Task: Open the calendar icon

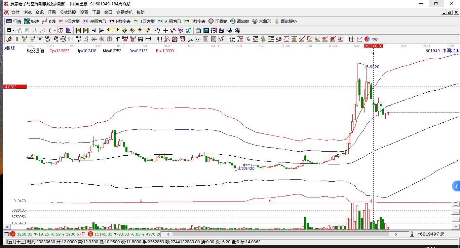Action: coord(198,30)
